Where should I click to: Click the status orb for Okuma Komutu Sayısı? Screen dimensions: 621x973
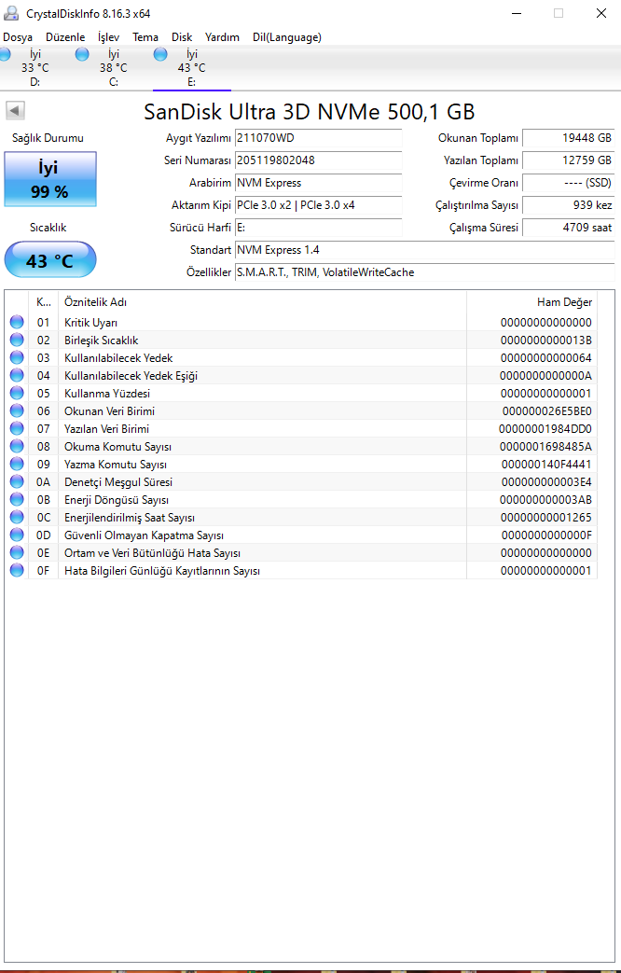click(x=17, y=446)
